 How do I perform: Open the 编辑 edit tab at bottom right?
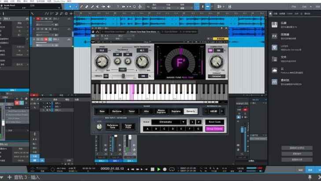pyautogui.click(x=301, y=170)
